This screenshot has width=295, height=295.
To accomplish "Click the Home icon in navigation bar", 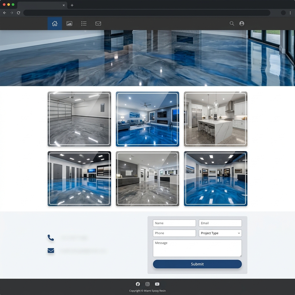I will click(x=55, y=24).
